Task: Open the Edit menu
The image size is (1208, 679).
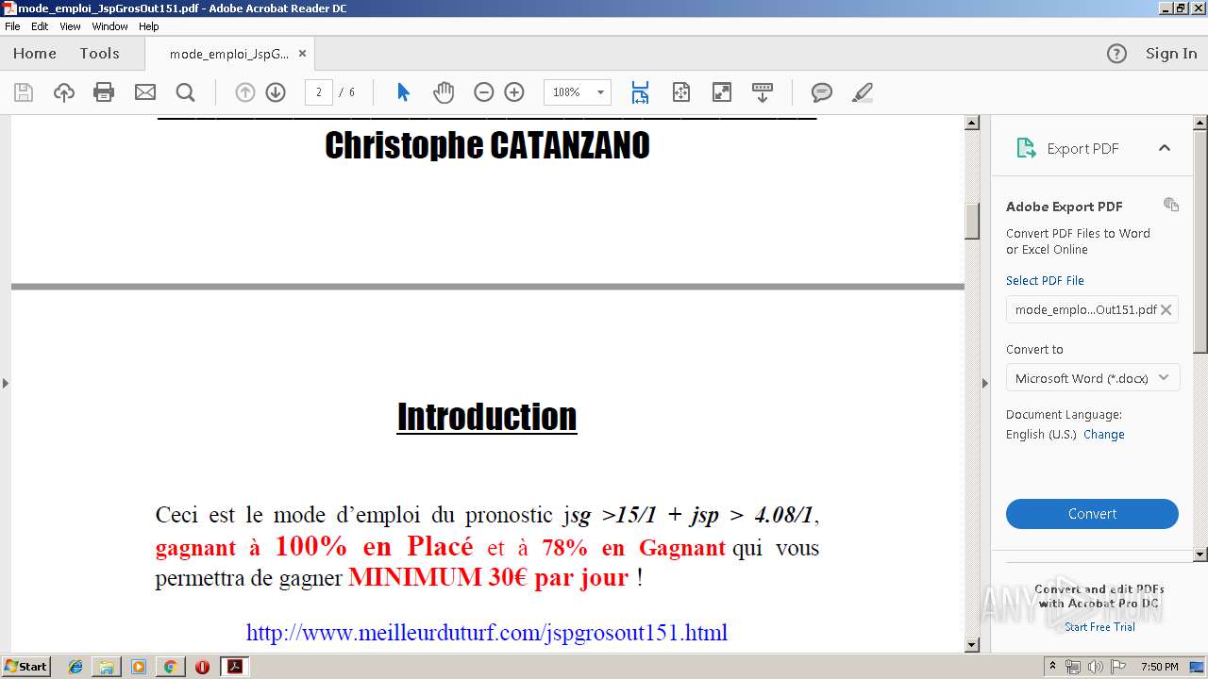Action: click(x=40, y=26)
